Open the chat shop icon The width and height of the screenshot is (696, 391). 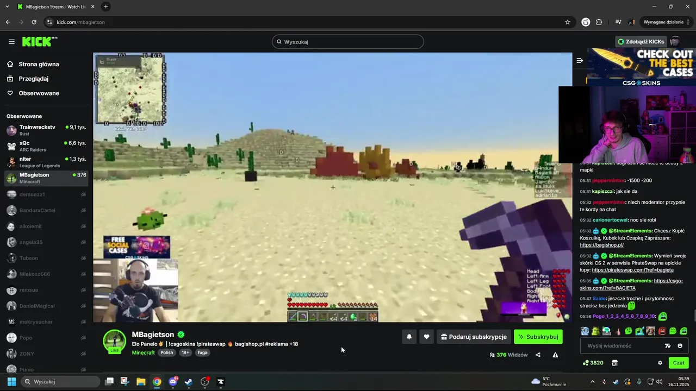pyautogui.click(x=614, y=363)
